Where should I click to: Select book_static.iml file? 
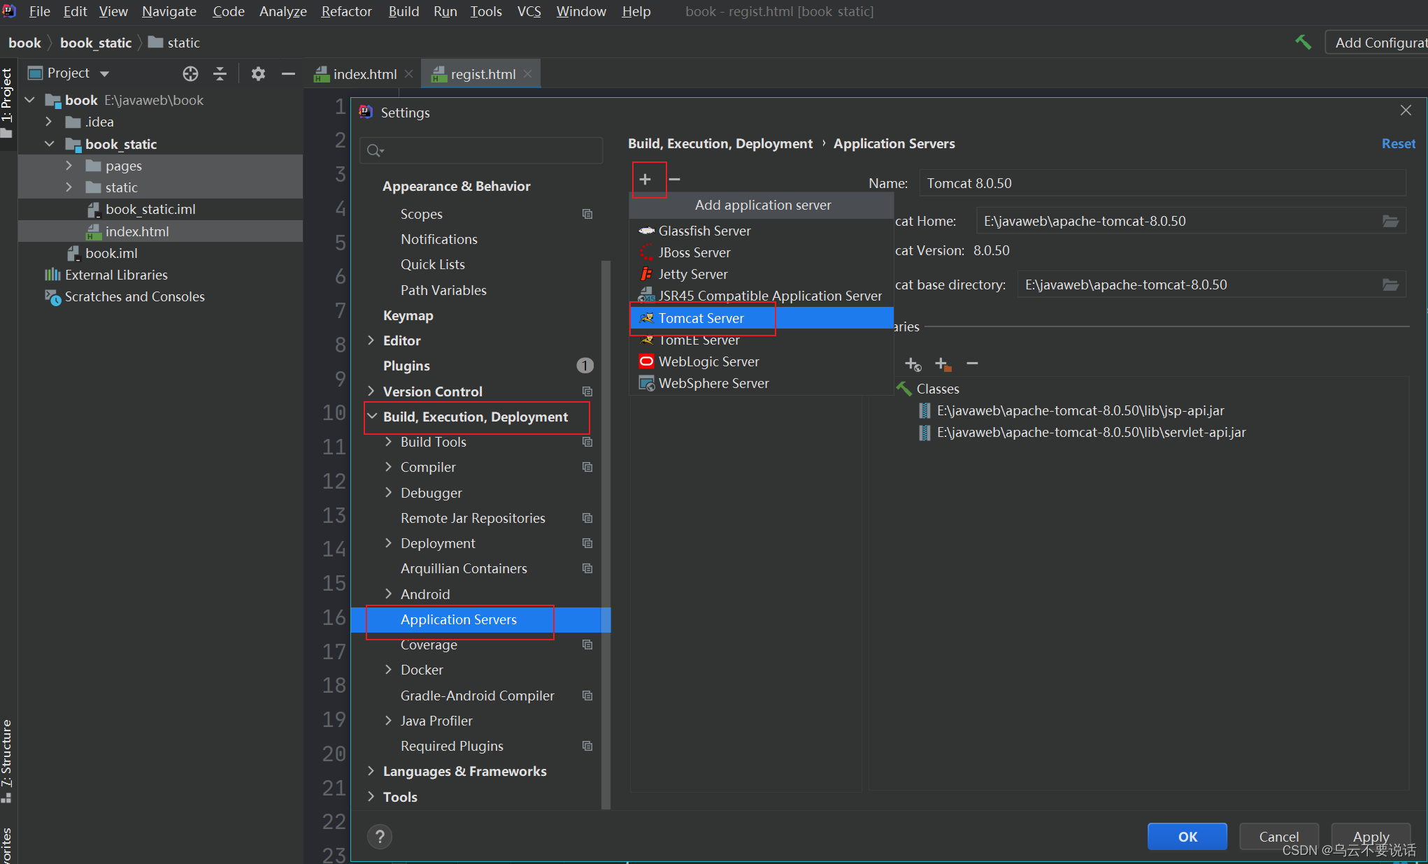click(x=150, y=209)
